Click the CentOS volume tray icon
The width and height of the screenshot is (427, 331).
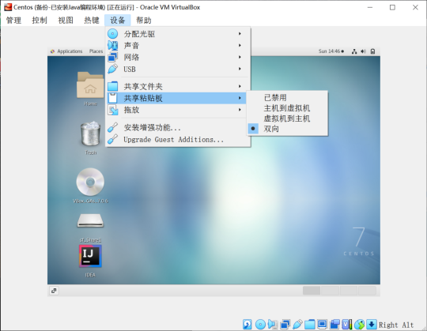(363, 51)
